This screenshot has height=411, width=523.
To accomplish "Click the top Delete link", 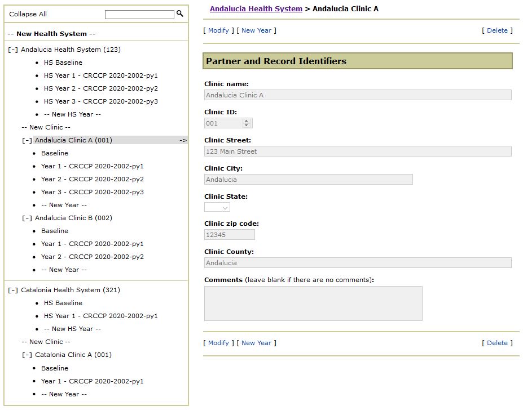I will coord(497,30).
